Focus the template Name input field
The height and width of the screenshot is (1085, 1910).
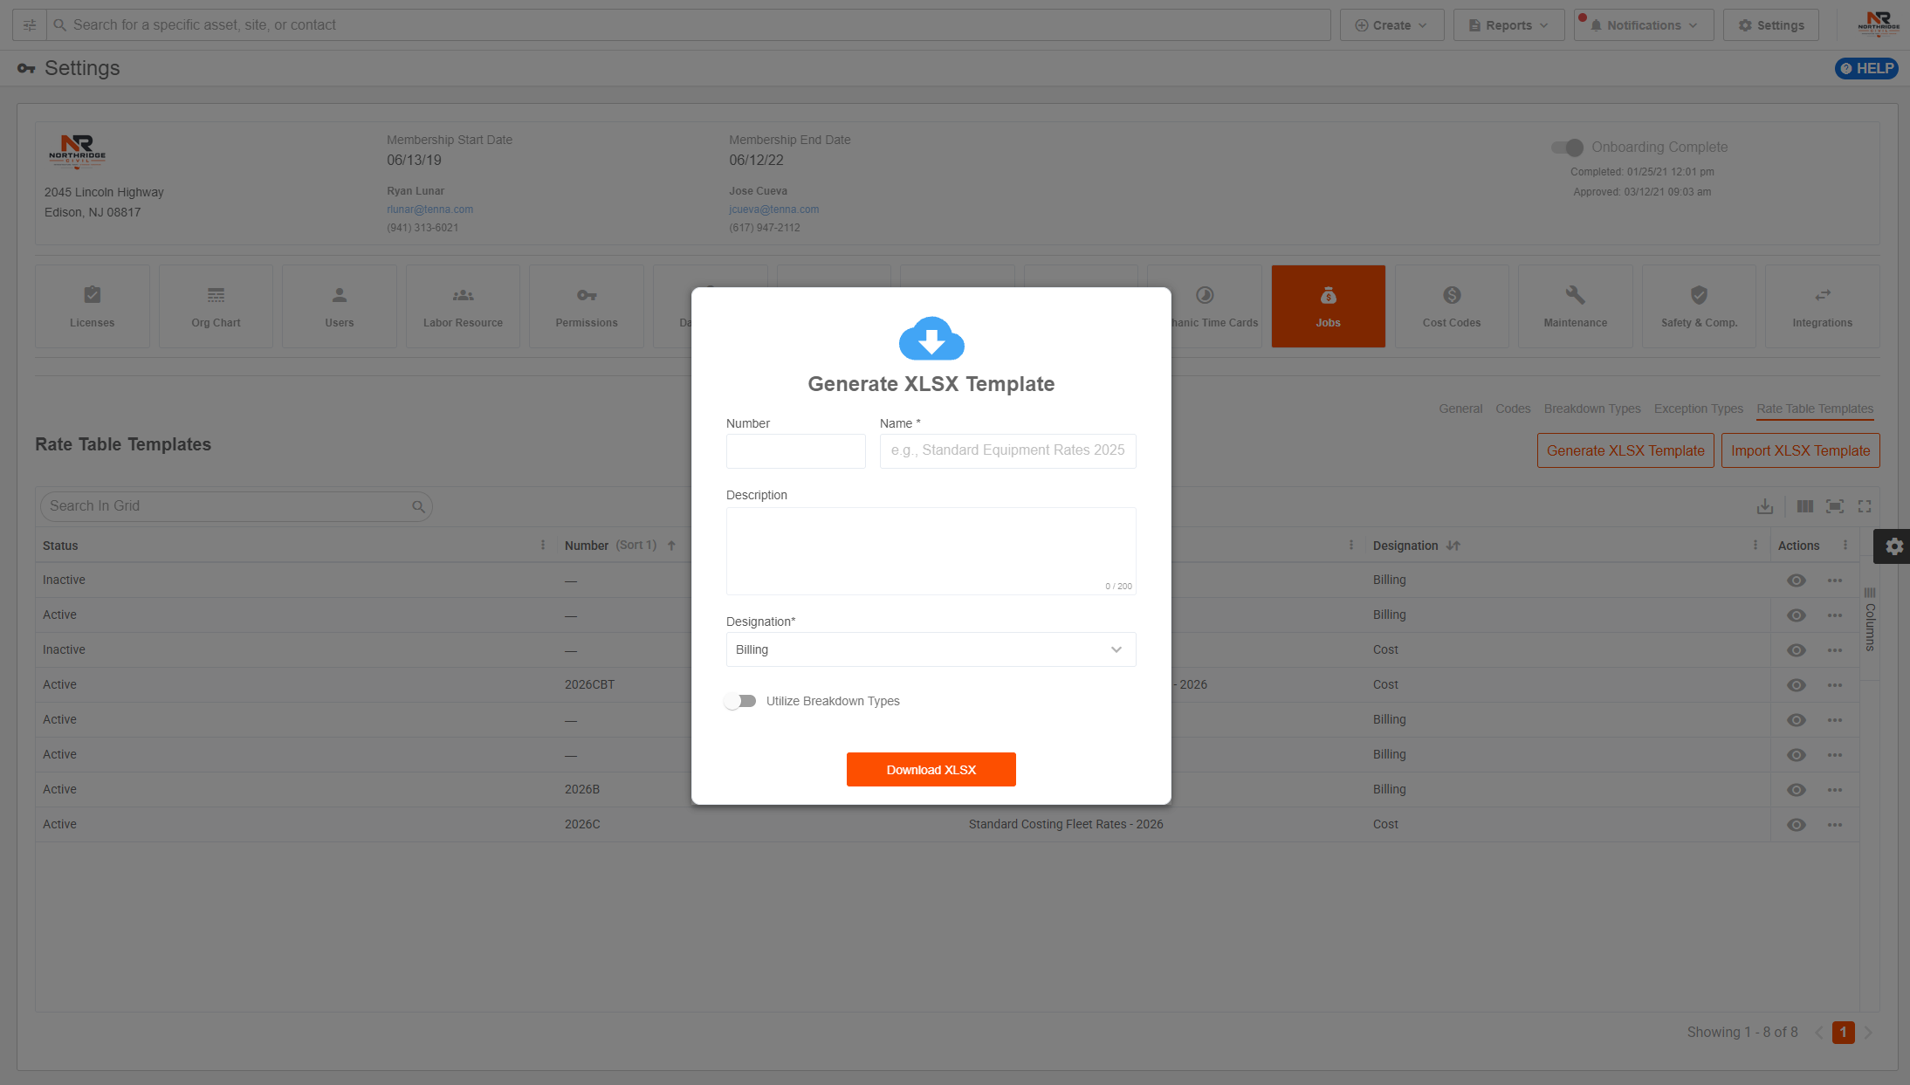(1007, 451)
